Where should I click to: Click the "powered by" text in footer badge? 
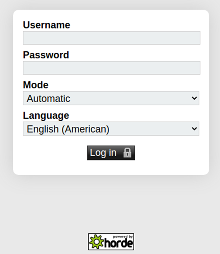click(123, 237)
